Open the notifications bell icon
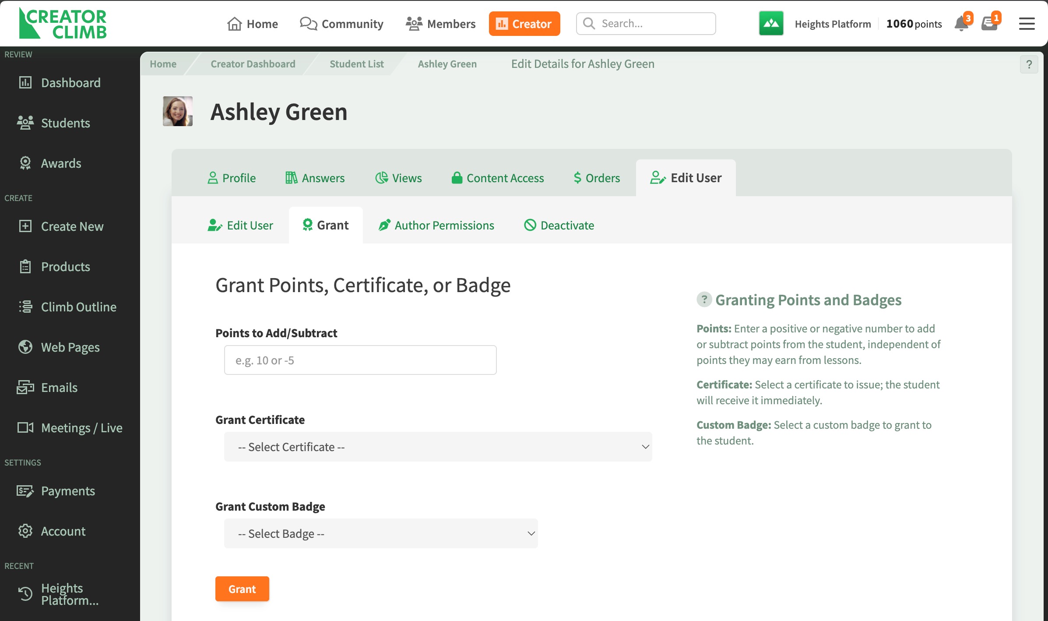This screenshot has width=1048, height=621. pos(961,24)
